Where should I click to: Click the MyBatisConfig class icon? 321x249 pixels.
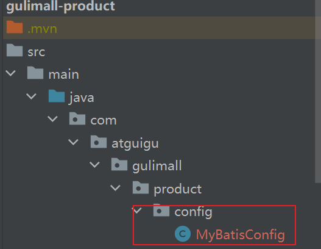click(183, 234)
